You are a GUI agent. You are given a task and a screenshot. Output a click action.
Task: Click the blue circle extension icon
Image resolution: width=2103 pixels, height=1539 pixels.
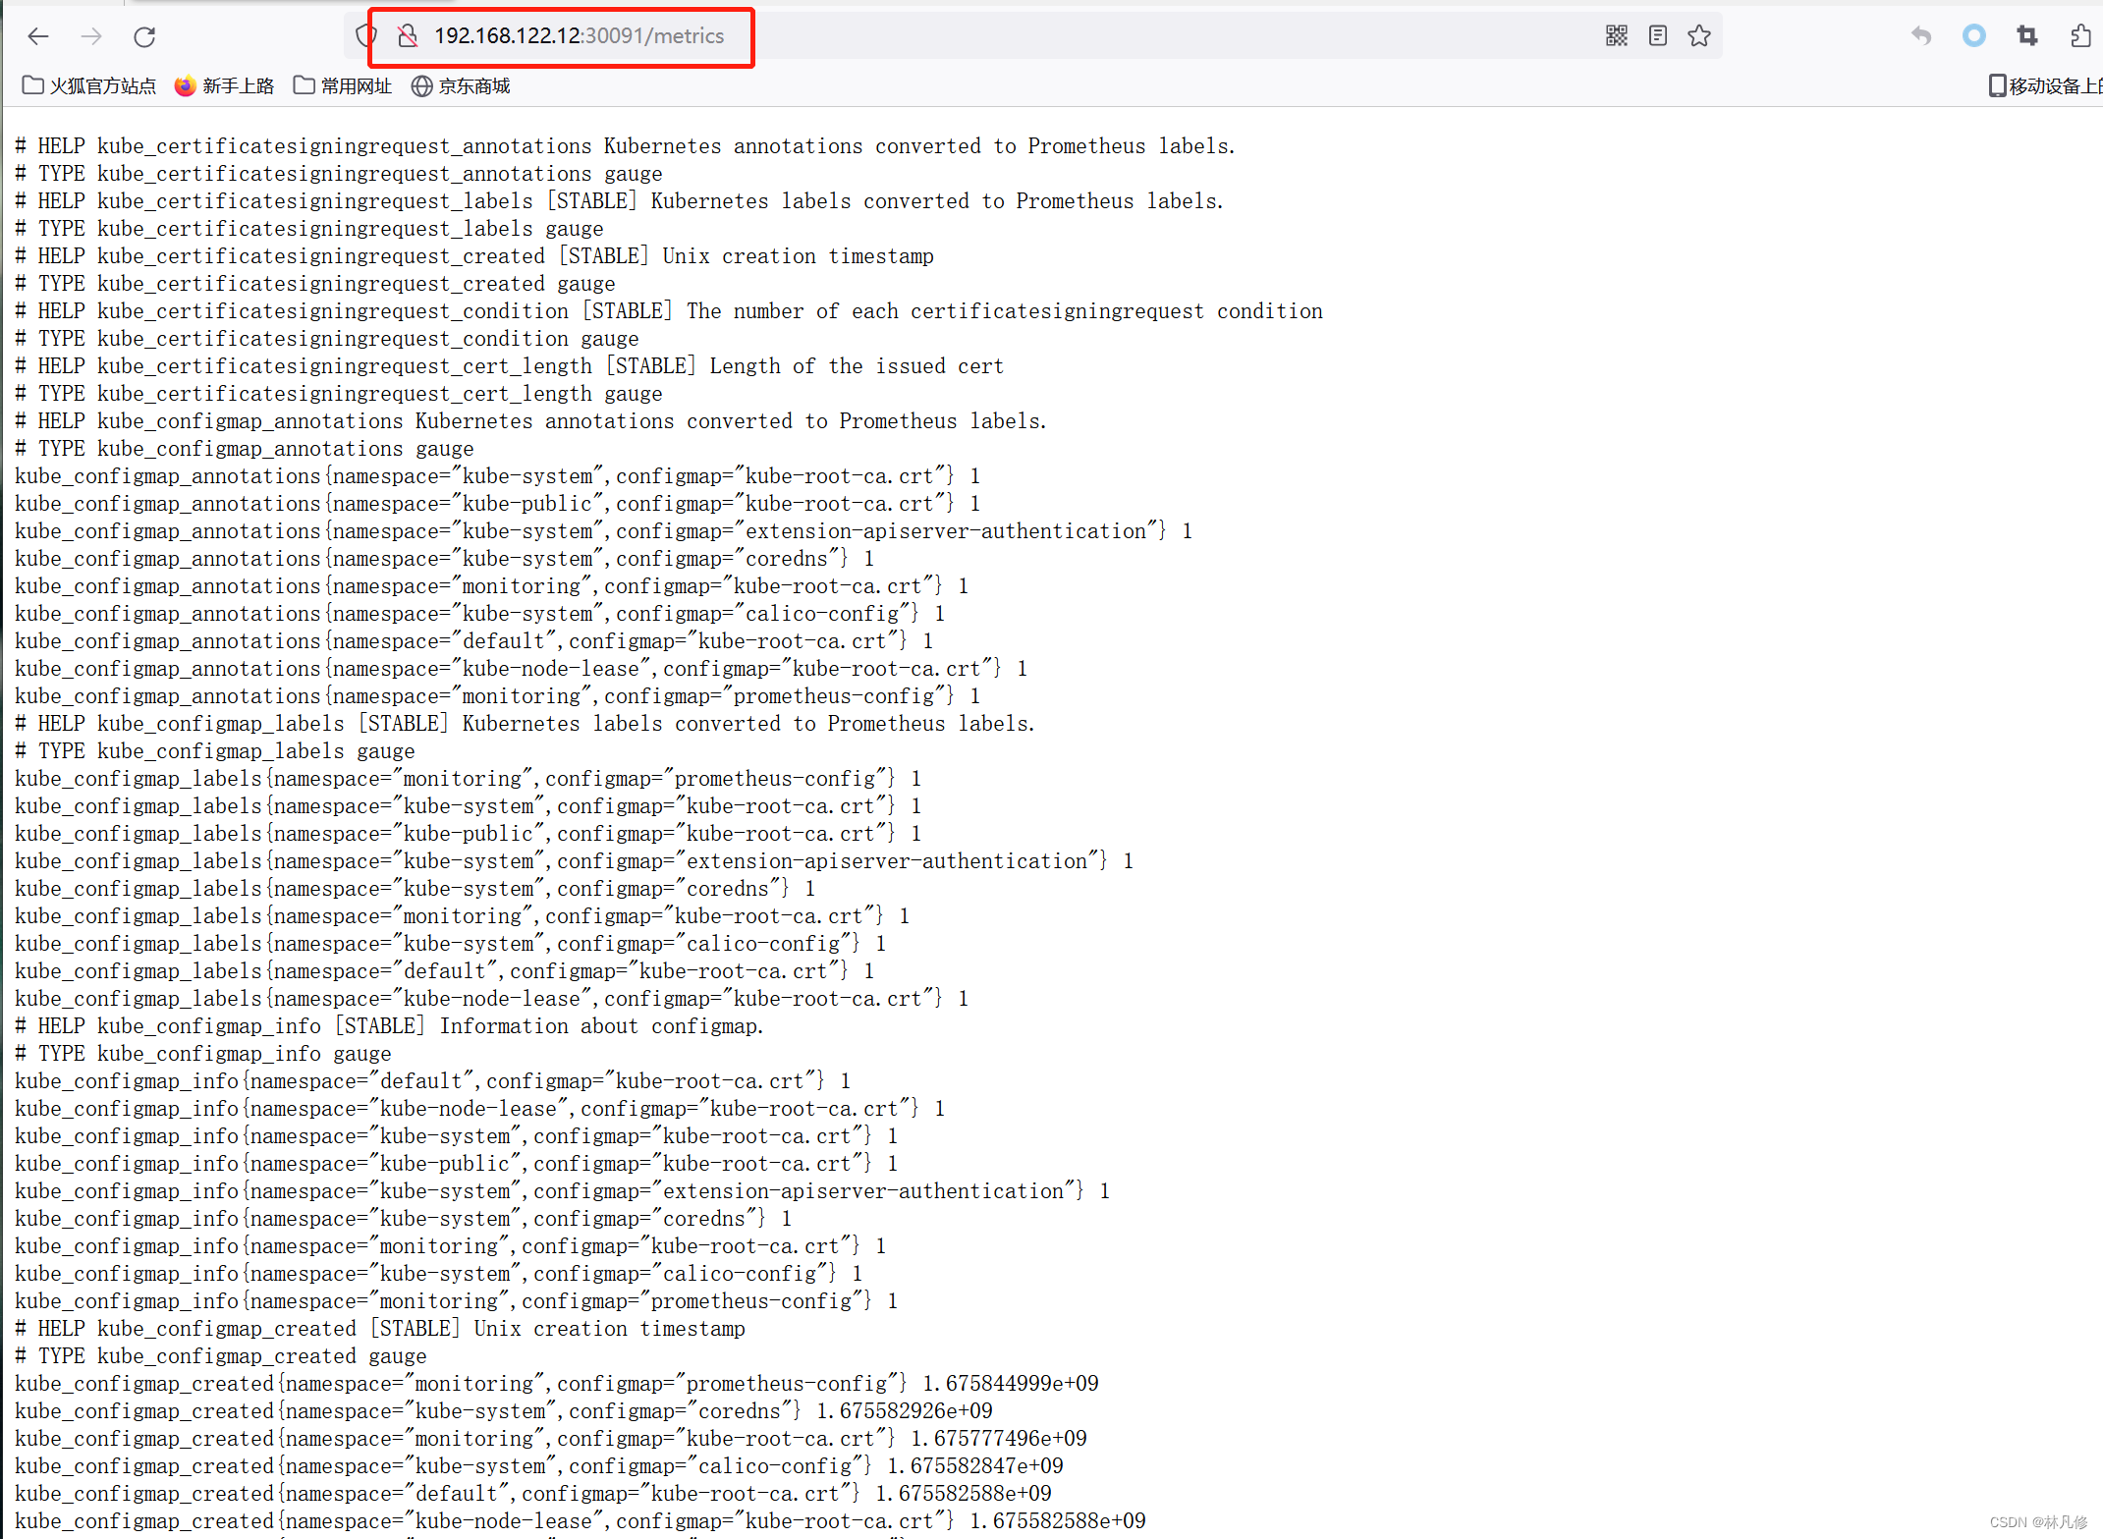[1973, 35]
